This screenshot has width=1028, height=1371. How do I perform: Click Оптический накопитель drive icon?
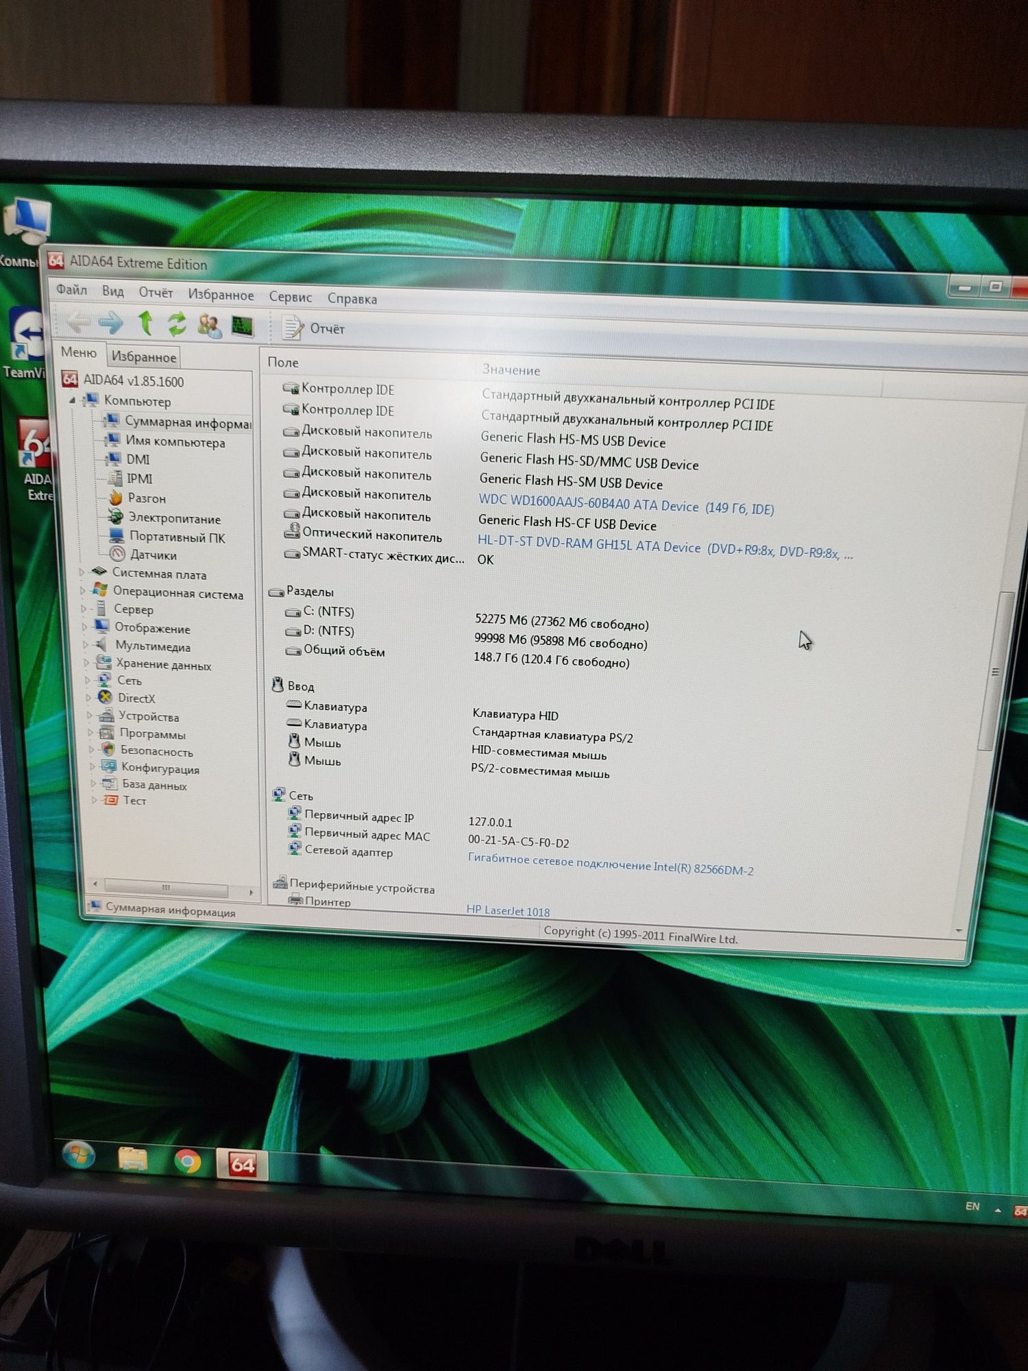point(292,531)
